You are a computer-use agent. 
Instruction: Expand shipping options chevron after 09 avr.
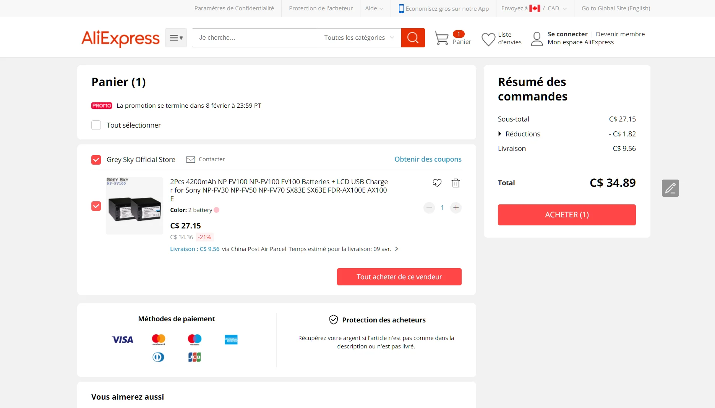(x=397, y=249)
